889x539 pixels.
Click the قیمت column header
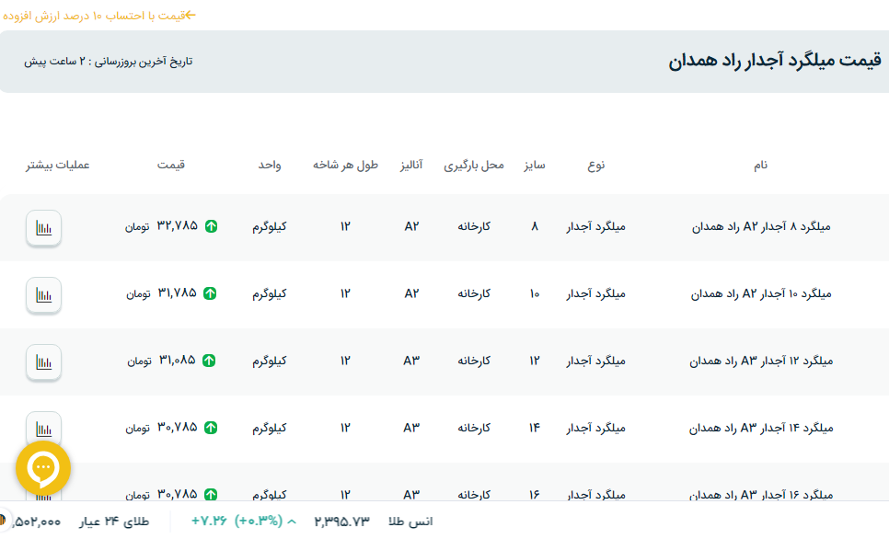pyautogui.click(x=171, y=166)
